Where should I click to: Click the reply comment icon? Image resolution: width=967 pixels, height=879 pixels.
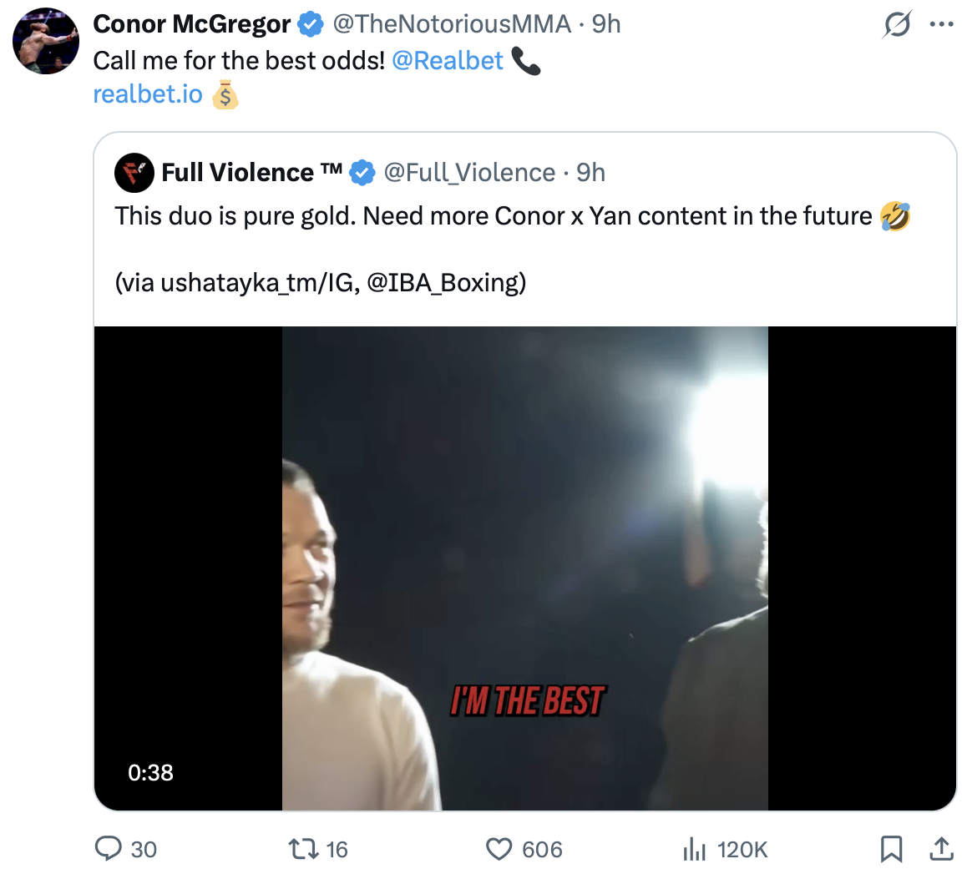(x=109, y=849)
